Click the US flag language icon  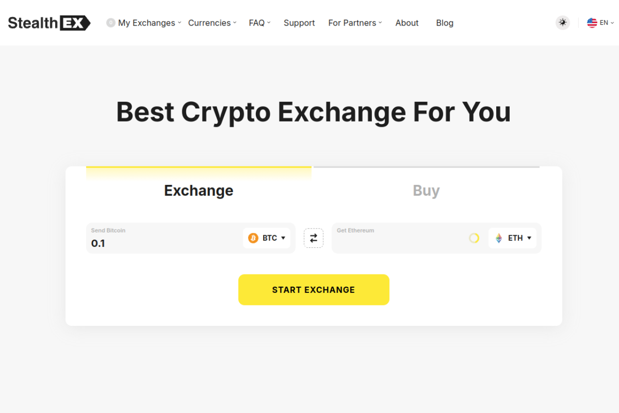click(592, 23)
